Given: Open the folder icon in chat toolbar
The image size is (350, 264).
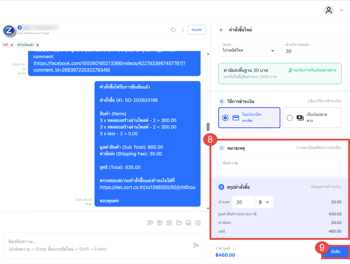Looking at the screenshot, I should pos(179,223).
